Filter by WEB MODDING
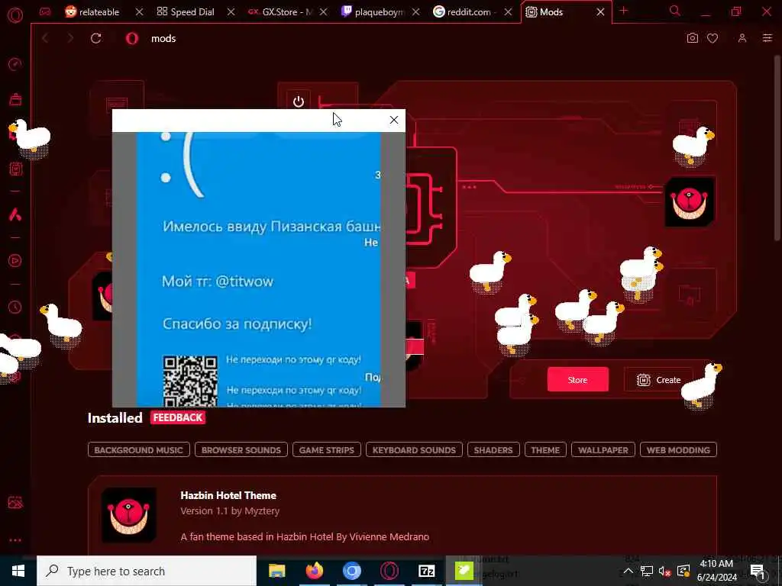 tap(678, 450)
